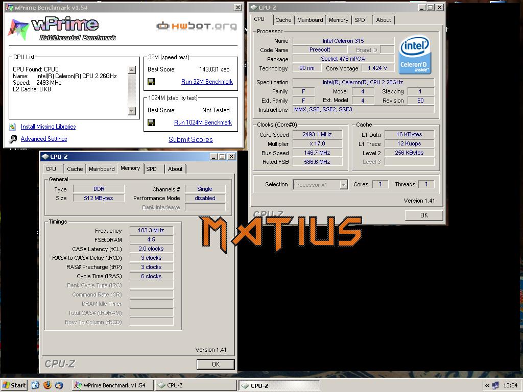Image resolution: width=523 pixels, height=392 pixels.
Task: Run the 1024M Benchmark
Action: 203,122
